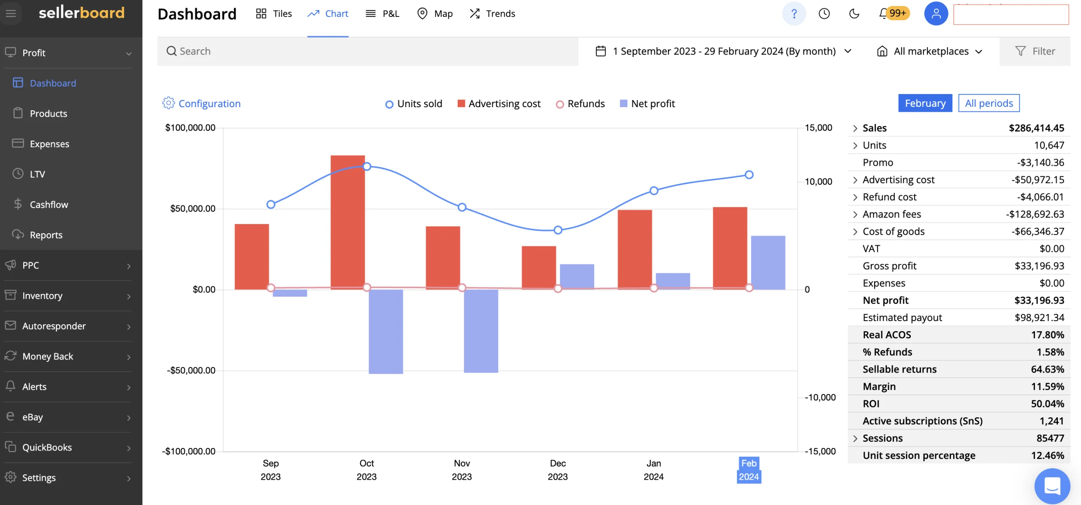
Task: Switch to the Trends view tab
Action: point(492,14)
